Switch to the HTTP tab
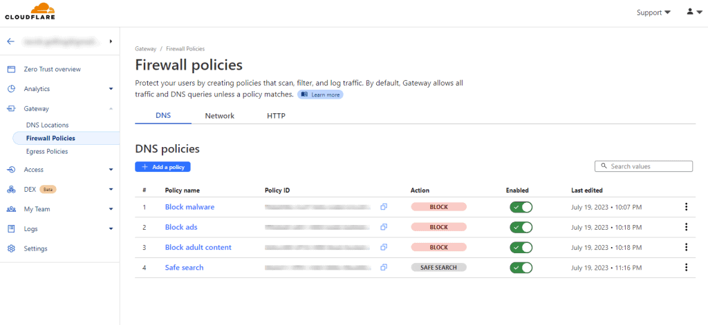Viewport: 708px width, 325px height. [x=276, y=116]
